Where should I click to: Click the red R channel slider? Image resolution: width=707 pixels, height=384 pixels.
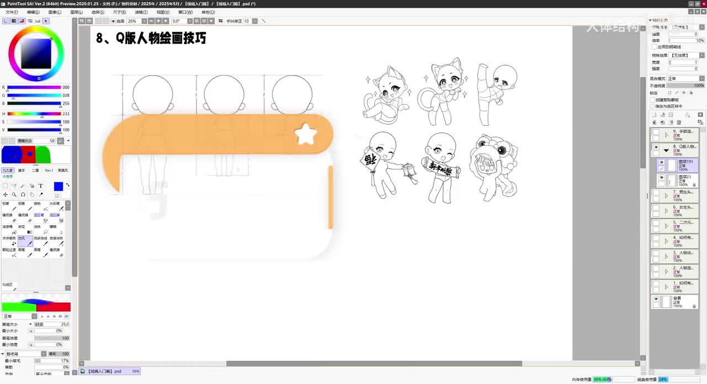click(34, 87)
